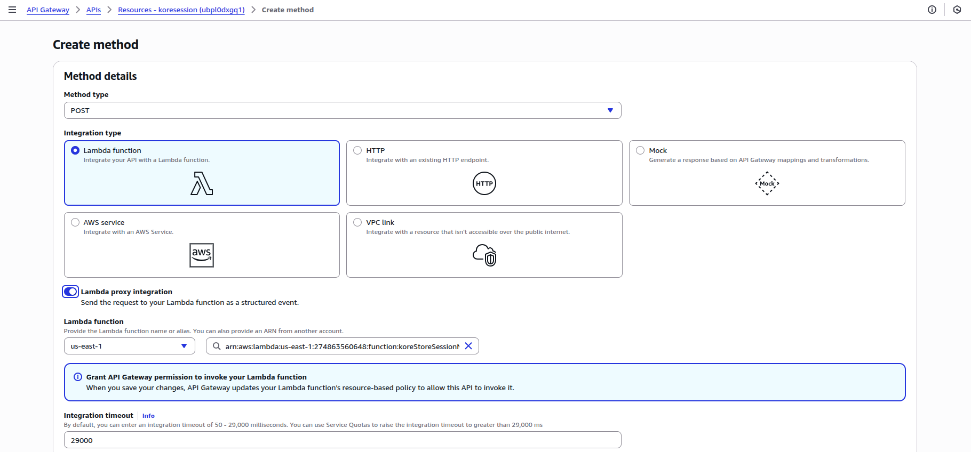Select the HTTP integration type radio

(357, 150)
